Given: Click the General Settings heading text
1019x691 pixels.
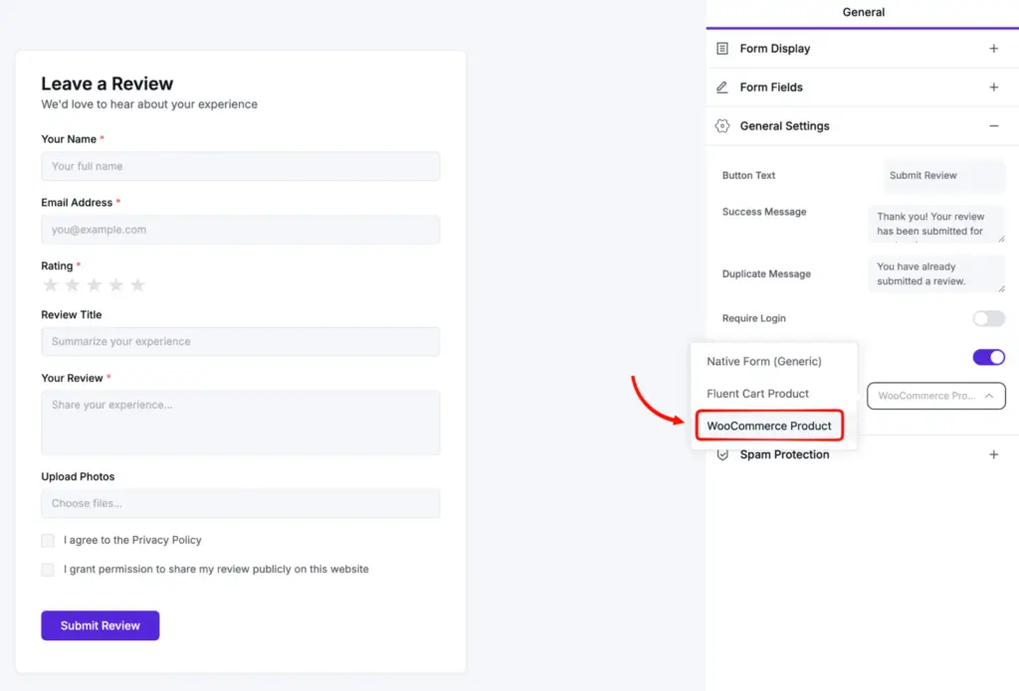Looking at the screenshot, I should [x=784, y=126].
